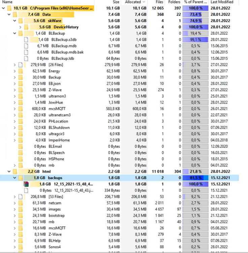
Task: Sort by the % of Parent column
Action: (x=195, y=2)
